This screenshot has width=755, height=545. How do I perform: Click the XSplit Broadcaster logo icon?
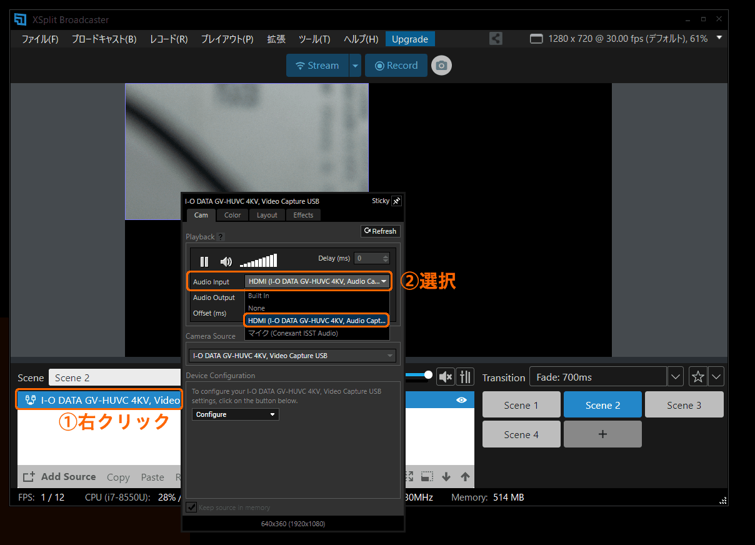point(20,19)
